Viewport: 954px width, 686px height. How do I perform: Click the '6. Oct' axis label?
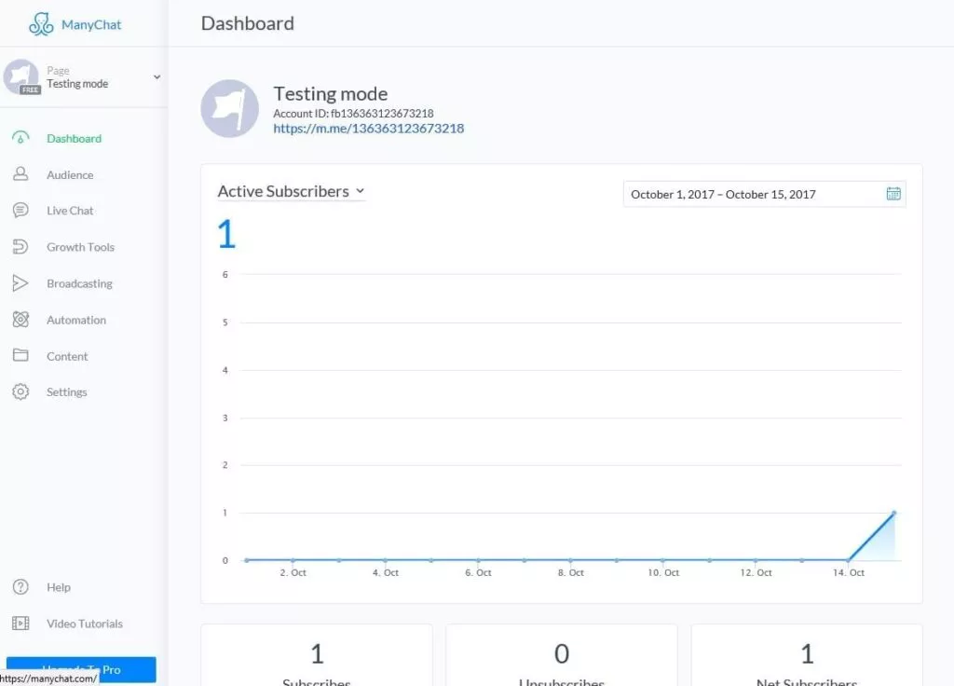click(478, 572)
